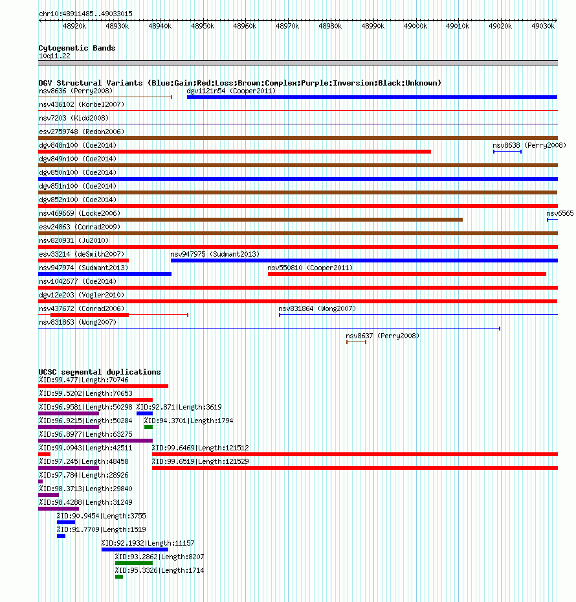The width and height of the screenshot is (576, 602).
Task: Click the esv24863 (Conrad2009) label
Action: click(80, 227)
